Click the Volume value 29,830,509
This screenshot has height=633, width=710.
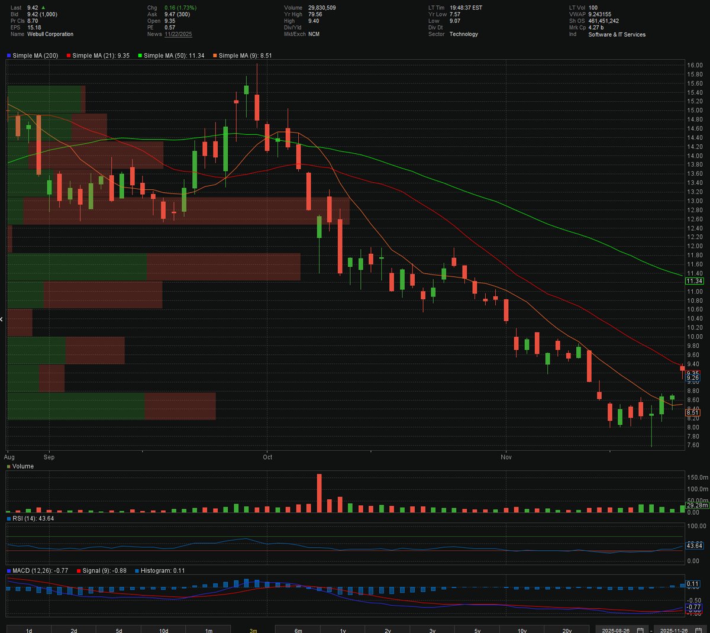click(322, 8)
